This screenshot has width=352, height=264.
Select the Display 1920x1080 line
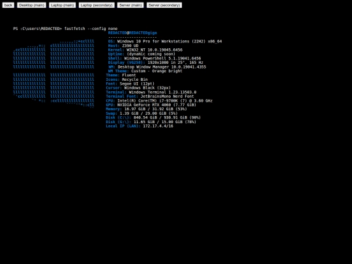click(156, 63)
